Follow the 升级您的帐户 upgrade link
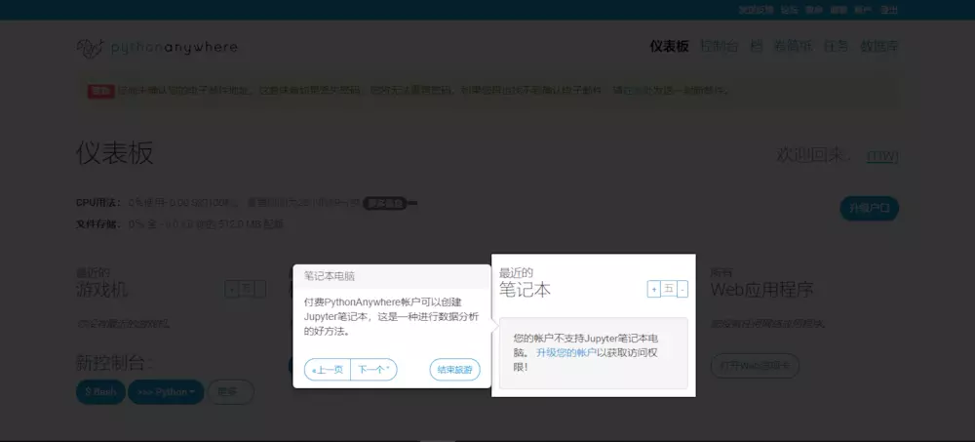975x442 pixels. [x=566, y=353]
